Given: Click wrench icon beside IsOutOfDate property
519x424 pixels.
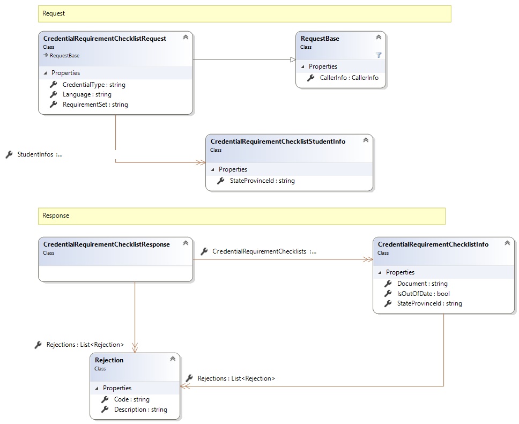Looking at the screenshot, I should click(x=388, y=294).
